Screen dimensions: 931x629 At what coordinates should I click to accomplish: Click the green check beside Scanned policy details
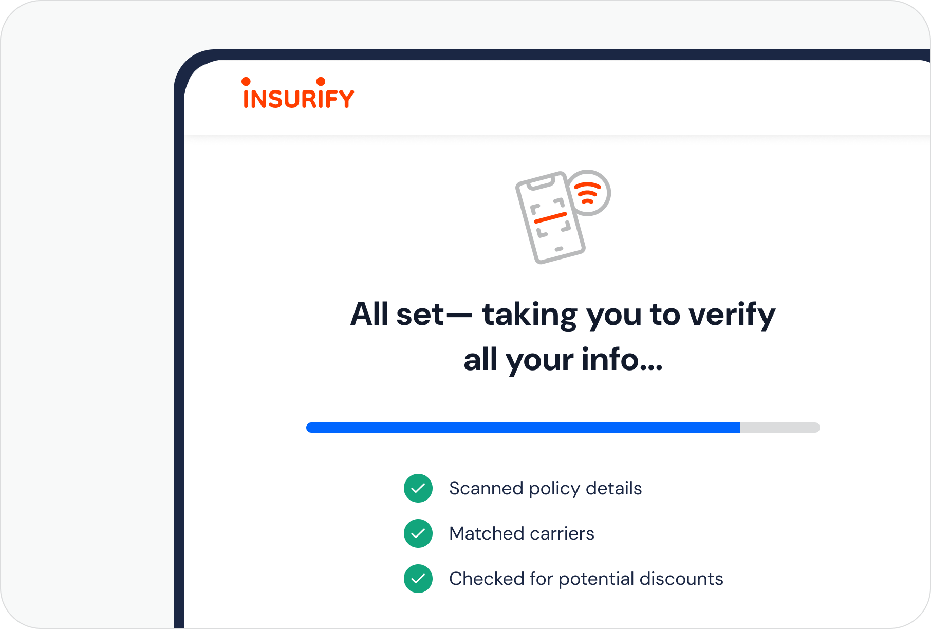click(418, 488)
